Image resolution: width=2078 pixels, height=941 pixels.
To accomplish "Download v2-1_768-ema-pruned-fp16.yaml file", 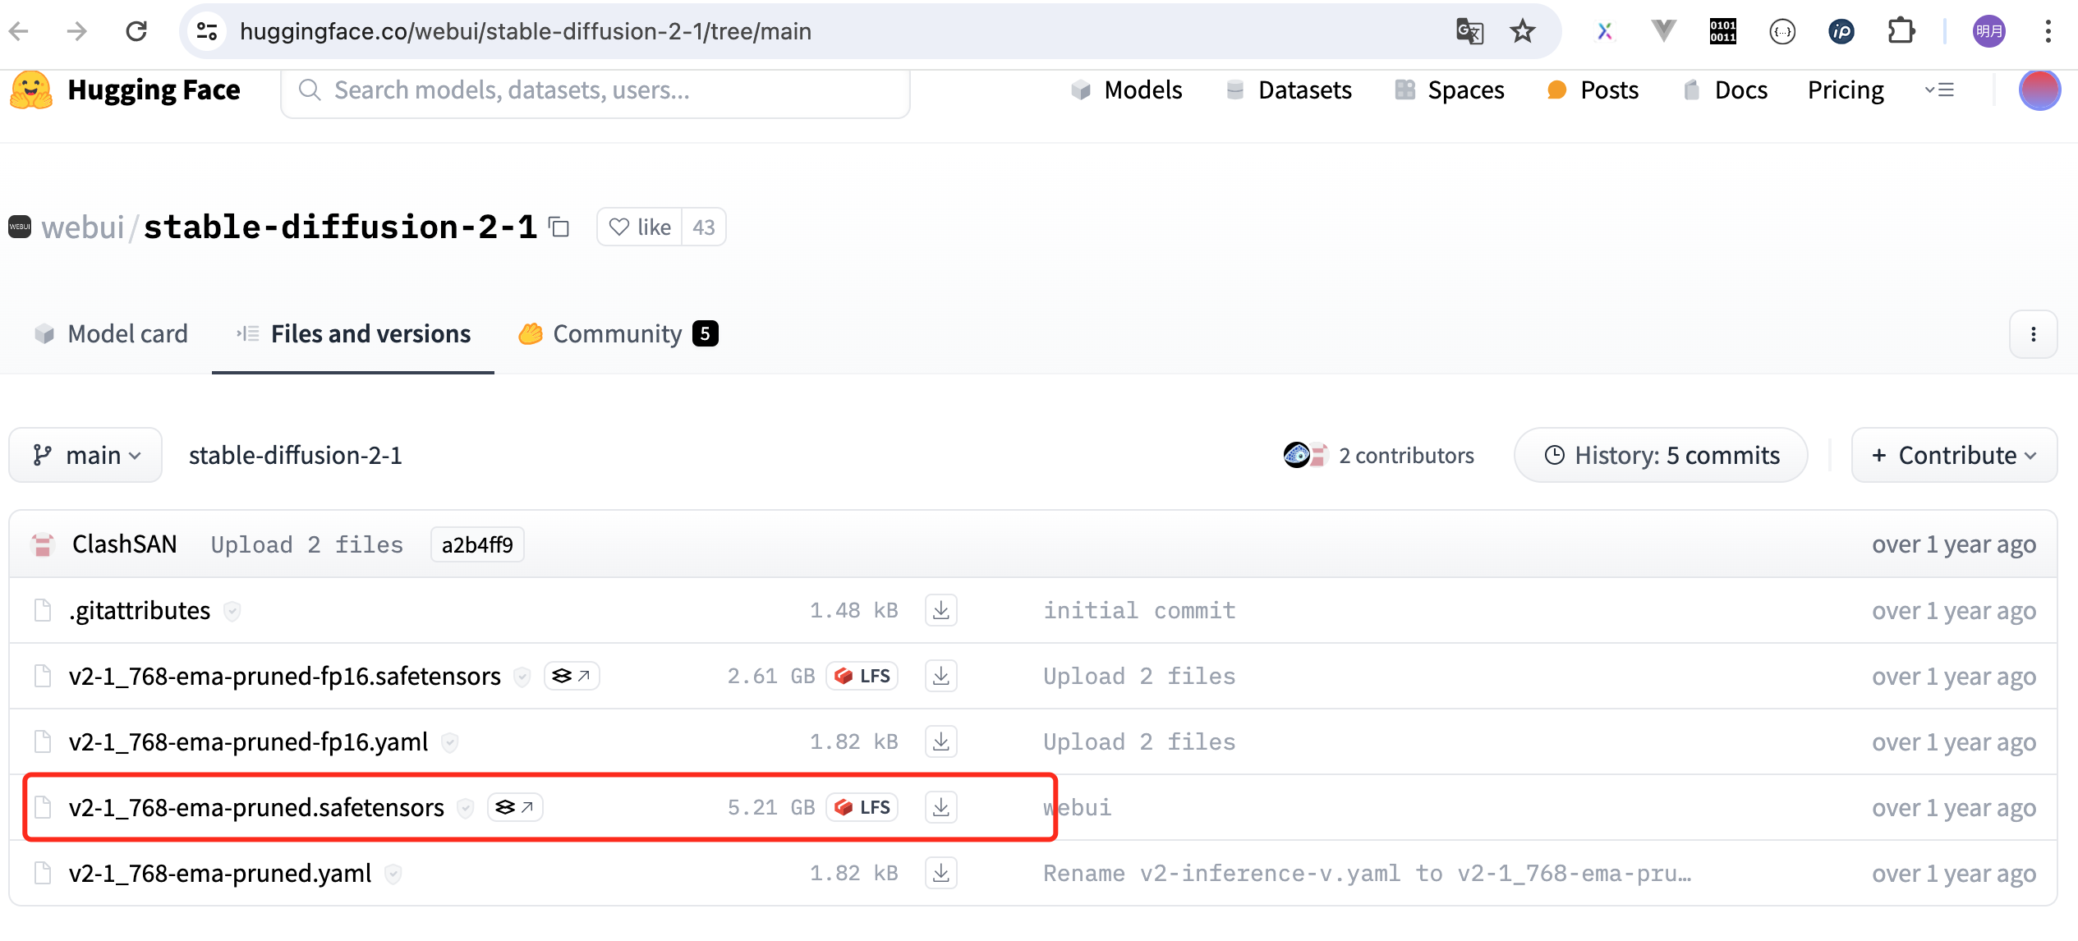I will point(941,741).
